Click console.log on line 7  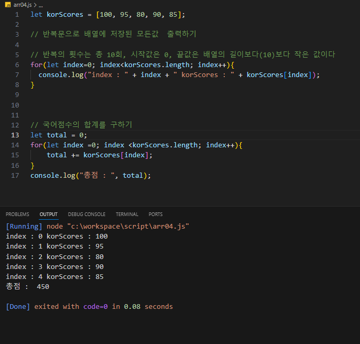coord(61,75)
